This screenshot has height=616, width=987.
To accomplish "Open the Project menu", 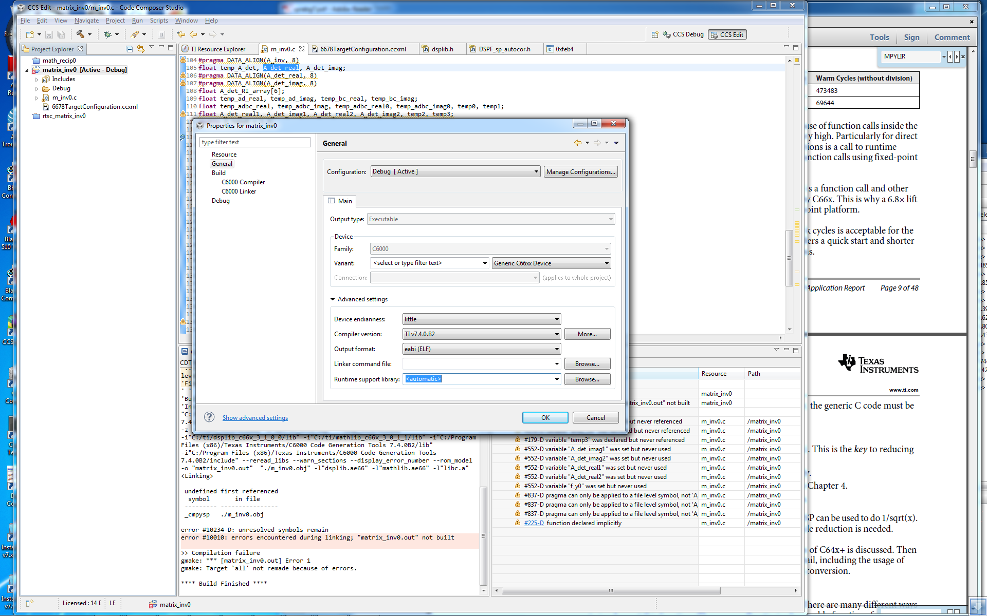I will (115, 21).
